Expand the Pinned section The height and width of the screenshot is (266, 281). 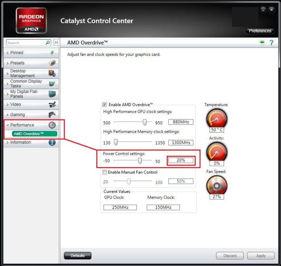pos(31,53)
